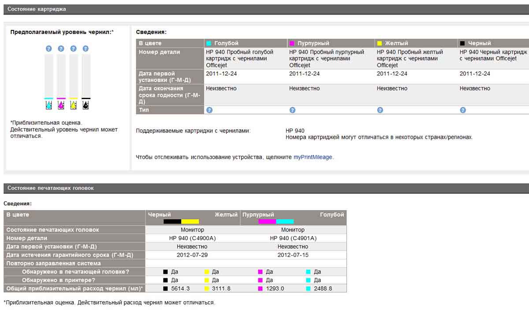Click black-yellow printhead color bar
The image size is (529, 310).
181,221
